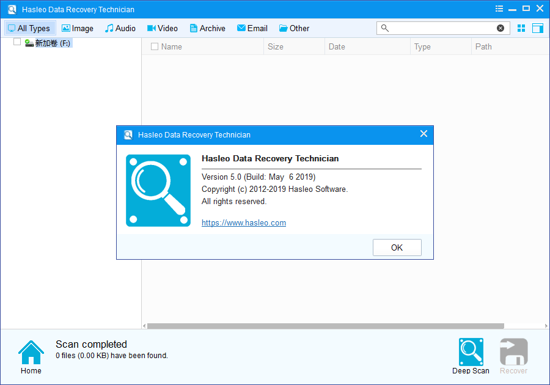
Task: Click the horizontal scrollbar right arrow
Action: pos(546,326)
